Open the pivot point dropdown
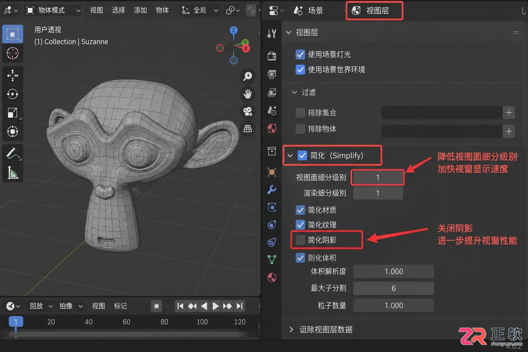 [x=233, y=10]
